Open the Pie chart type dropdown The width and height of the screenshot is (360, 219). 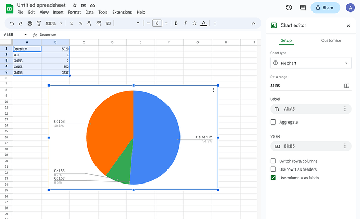pyautogui.click(x=311, y=63)
